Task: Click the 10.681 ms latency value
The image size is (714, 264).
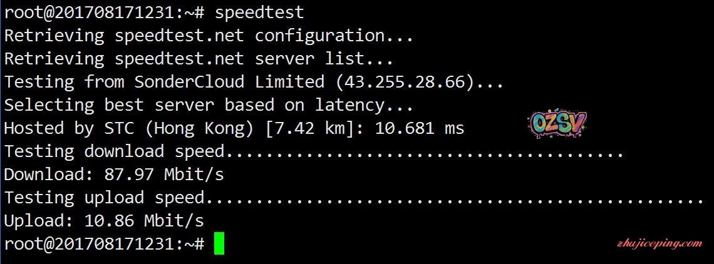Action: click(x=420, y=128)
